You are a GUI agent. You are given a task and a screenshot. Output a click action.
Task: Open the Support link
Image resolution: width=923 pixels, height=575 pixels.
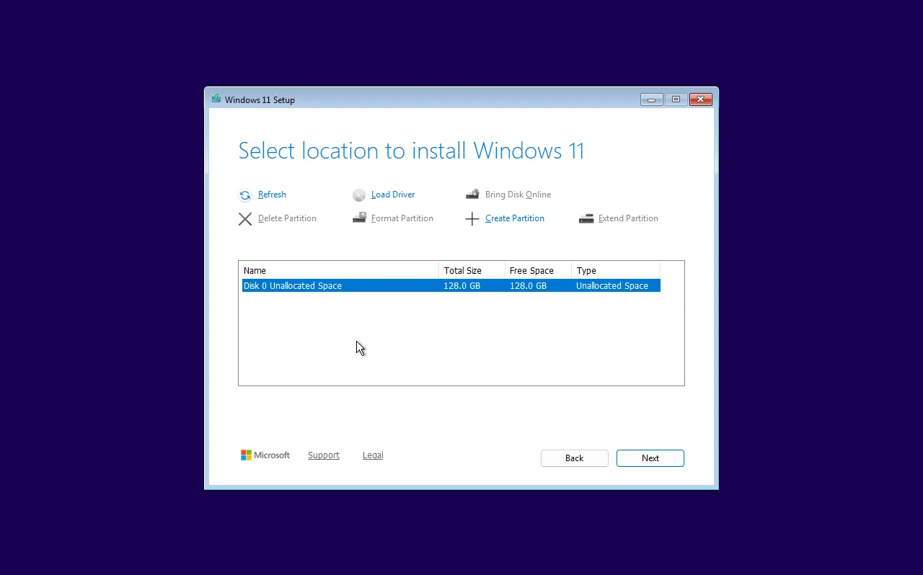pos(324,455)
